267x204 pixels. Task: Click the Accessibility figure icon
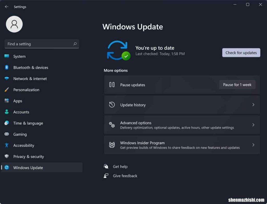pos(7,145)
